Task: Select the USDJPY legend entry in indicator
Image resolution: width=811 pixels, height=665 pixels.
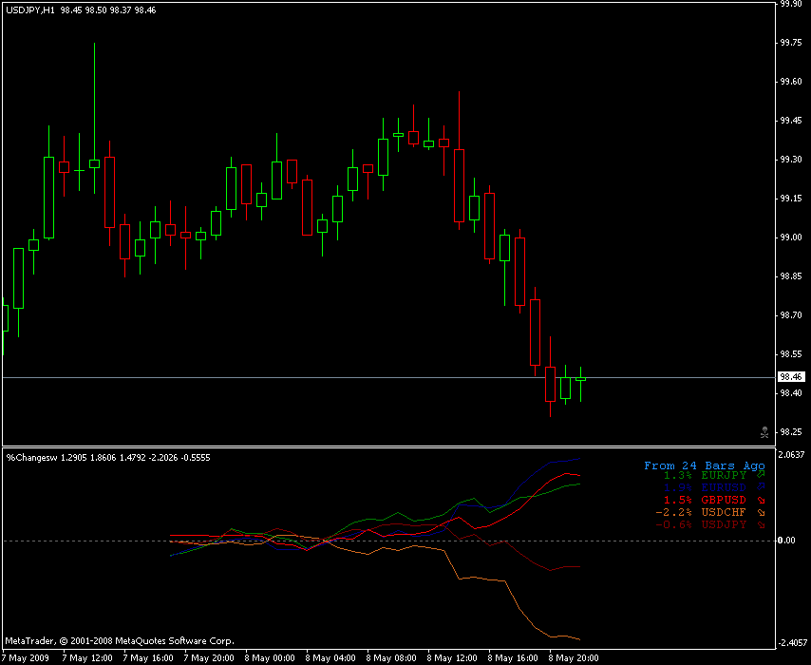Action: tap(723, 524)
